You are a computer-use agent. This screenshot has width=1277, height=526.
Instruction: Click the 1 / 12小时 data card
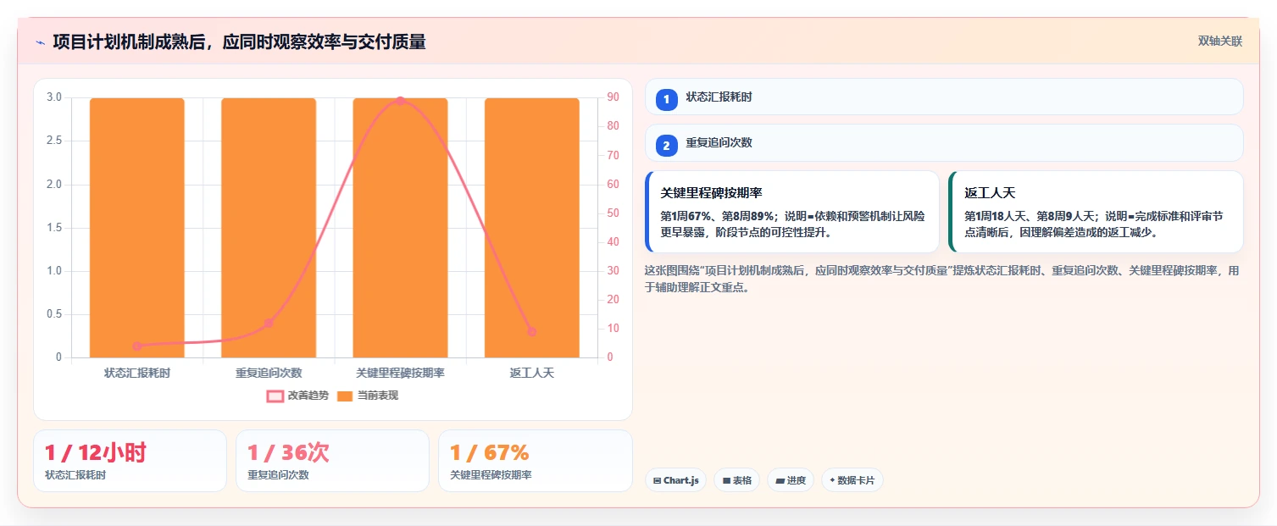pyautogui.click(x=130, y=461)
